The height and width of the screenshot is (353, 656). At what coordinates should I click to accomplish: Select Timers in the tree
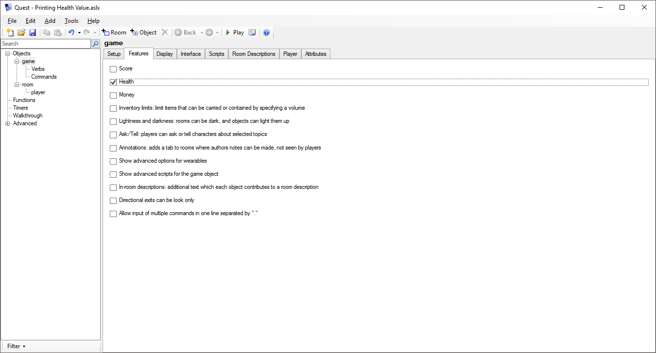point(20,108)
